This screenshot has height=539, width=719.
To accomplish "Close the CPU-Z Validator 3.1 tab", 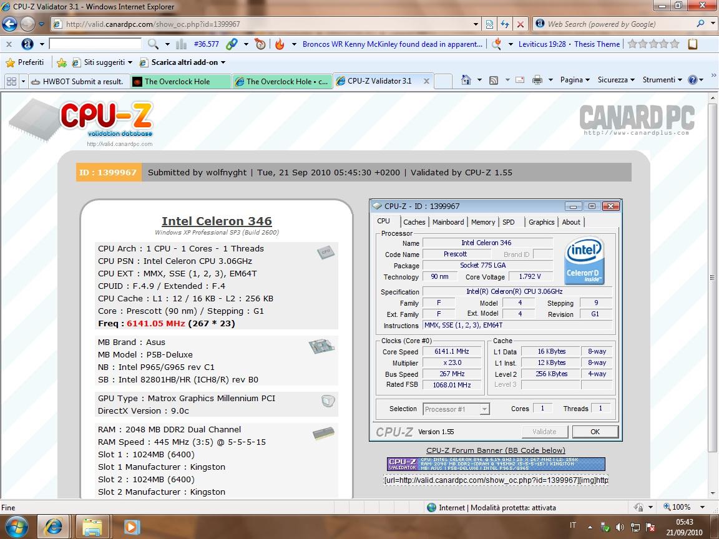I will [426, 81].
